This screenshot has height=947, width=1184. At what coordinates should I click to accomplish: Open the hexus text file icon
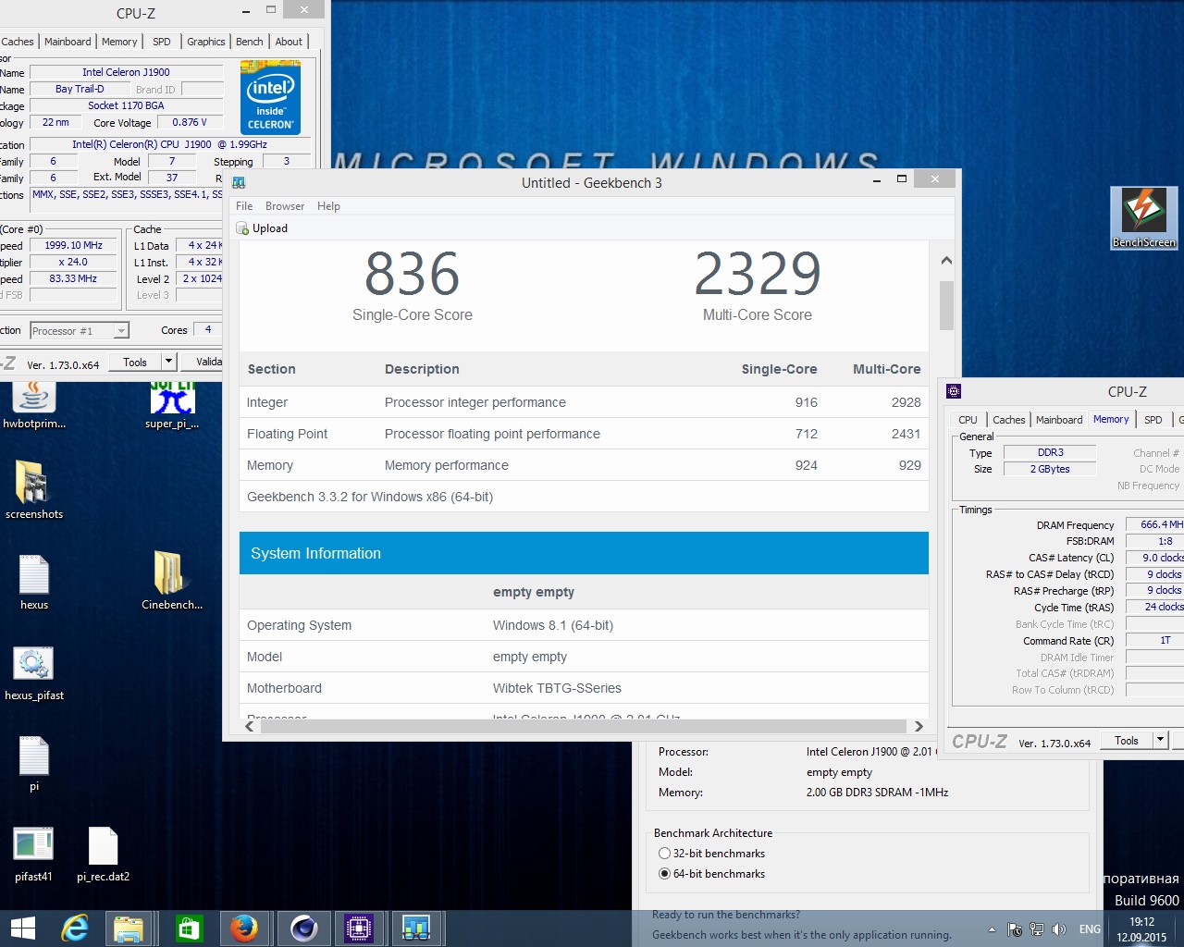pos(34,583)
